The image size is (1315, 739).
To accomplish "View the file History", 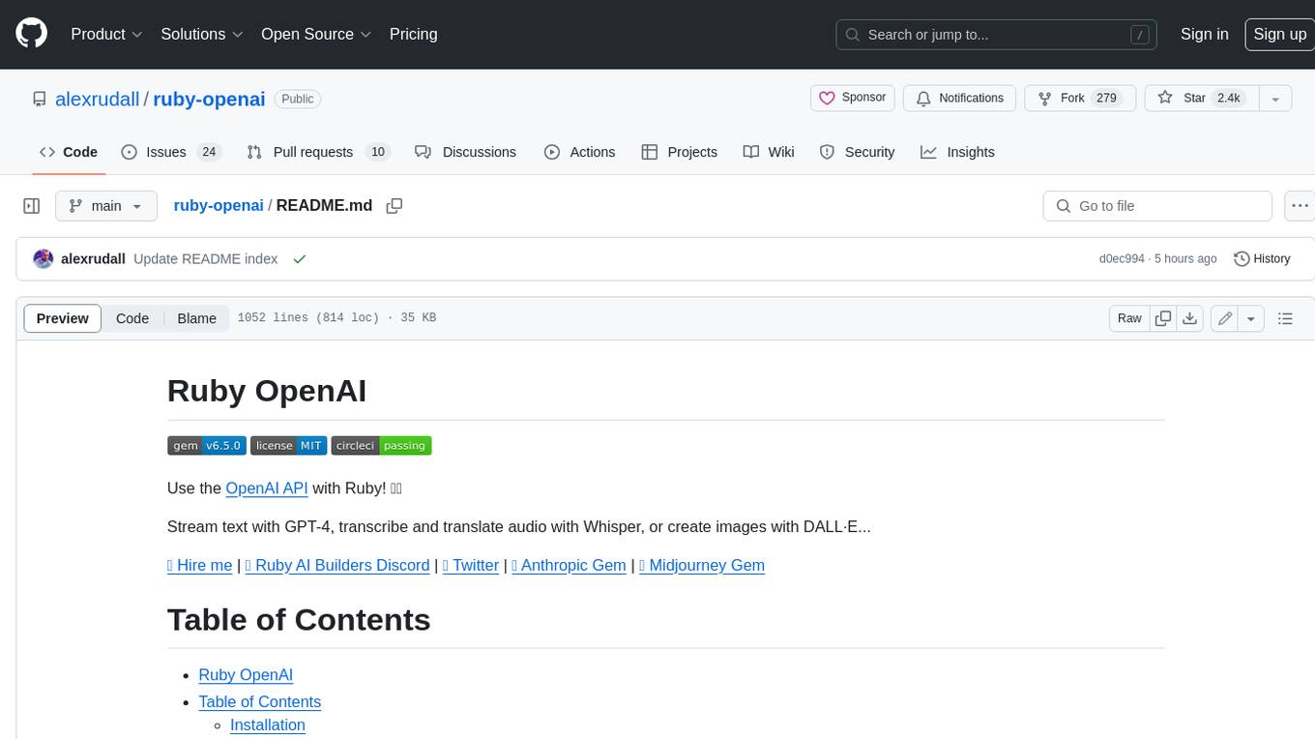I will click(1262, 259).
